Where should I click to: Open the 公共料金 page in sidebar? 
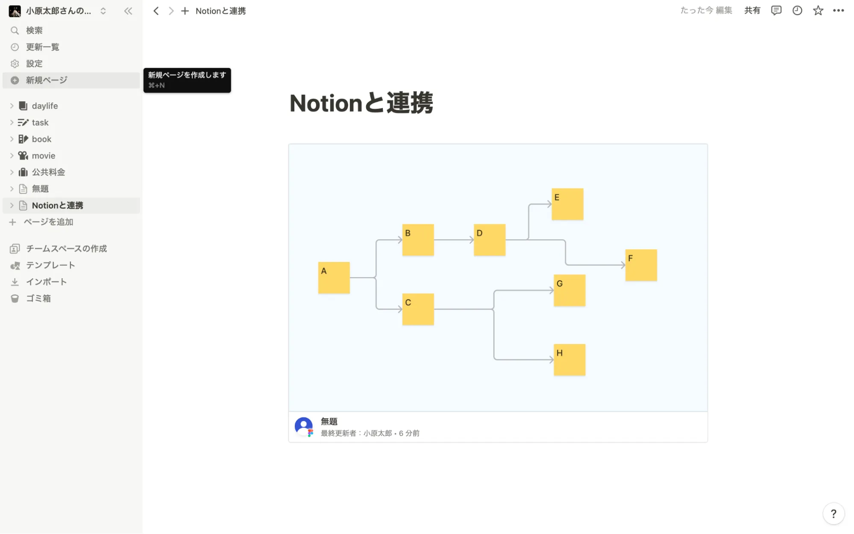click(71, 172)
